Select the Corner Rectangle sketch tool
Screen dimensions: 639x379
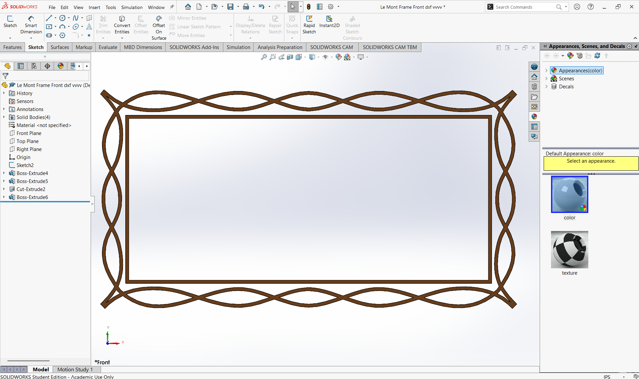49,27
